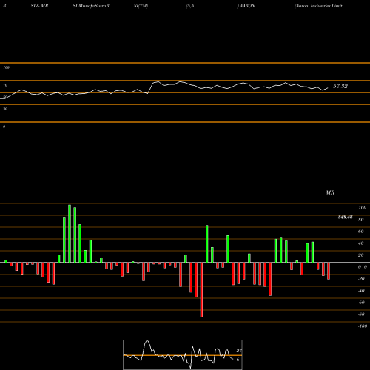The height and width of the screenshot is (370, 370).
Task: Click the MR axis label -20
Action: click(x=361, y=279)
